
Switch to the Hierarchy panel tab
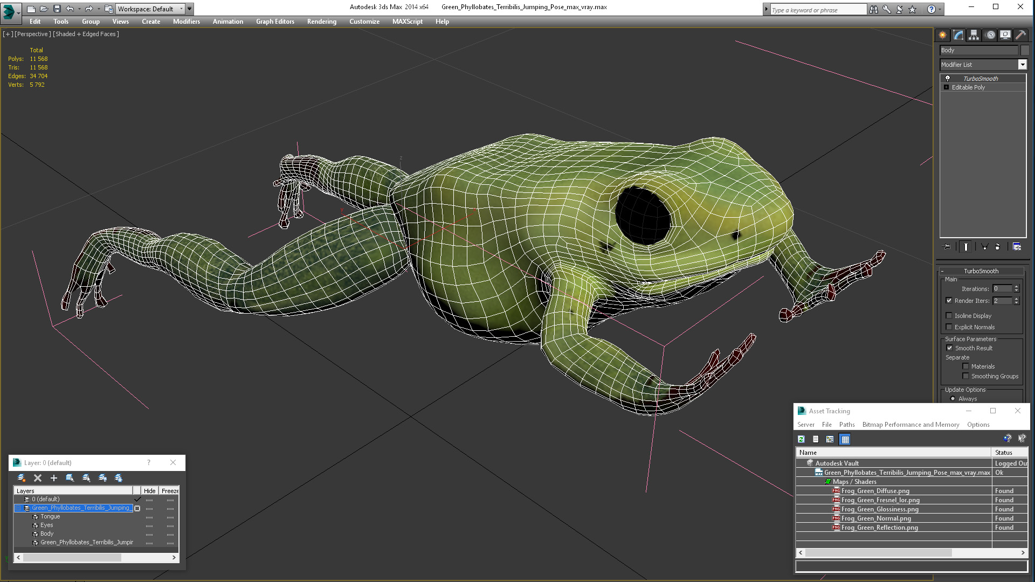pyautogui.click(x=974, y=35)
